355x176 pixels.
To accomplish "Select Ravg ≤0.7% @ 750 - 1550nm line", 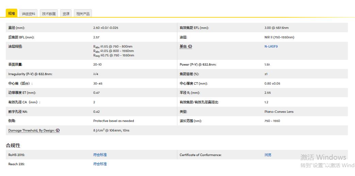I will click(113, 55).
